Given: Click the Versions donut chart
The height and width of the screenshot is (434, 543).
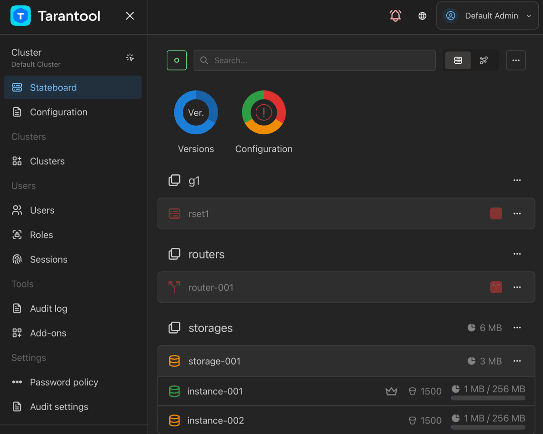Looking at the screenshot, I should click(196, 112).
